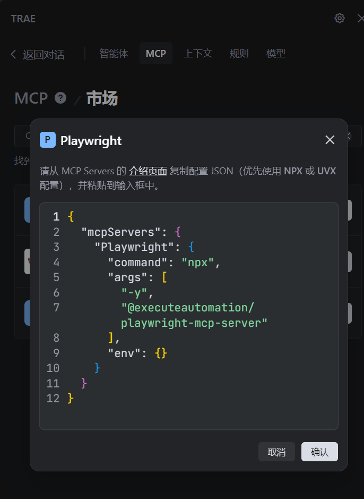
Task: Click the 市场 breadcrumb heading
Action: (102, 98)
